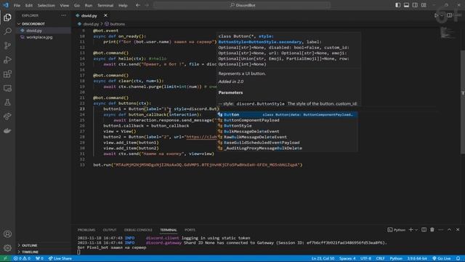465x262 pixels.
Task: Open the Testing flask view
Action: point(7,103)
